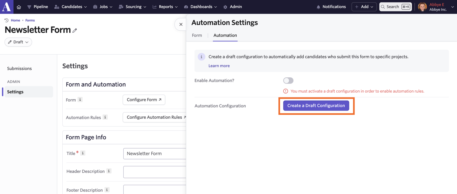Open Notifications bell
The height and width of the screenshot is (194, 457).
click(x=331, y=7)
